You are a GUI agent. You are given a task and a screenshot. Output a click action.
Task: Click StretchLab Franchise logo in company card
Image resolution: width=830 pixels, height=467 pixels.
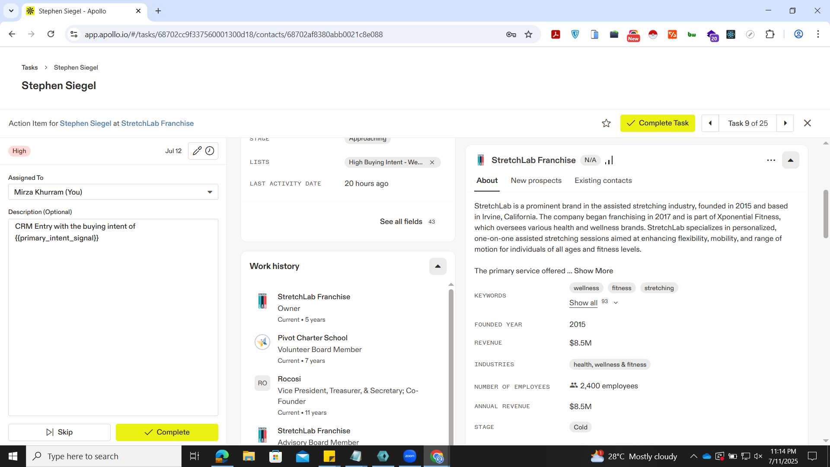(480, 160)
